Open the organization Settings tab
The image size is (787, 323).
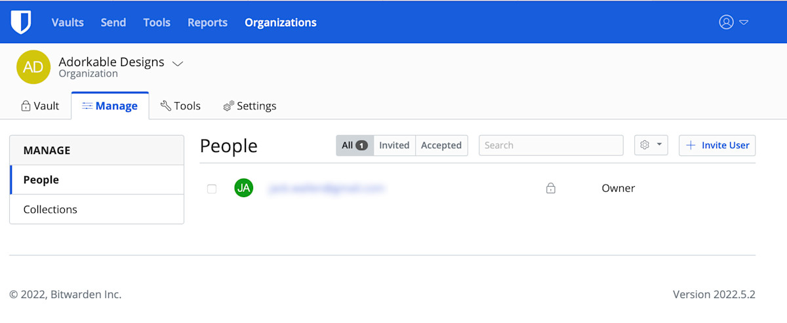[250, 106]
